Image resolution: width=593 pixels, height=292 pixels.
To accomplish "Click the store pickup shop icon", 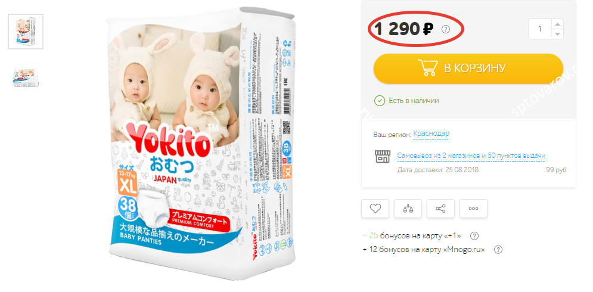I will (382, 156).
